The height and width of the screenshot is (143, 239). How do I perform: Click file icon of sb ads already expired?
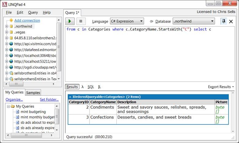click(17, 128)
